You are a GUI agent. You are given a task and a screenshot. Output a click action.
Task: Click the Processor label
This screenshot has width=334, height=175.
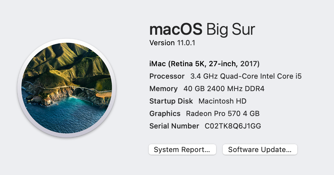167,76
